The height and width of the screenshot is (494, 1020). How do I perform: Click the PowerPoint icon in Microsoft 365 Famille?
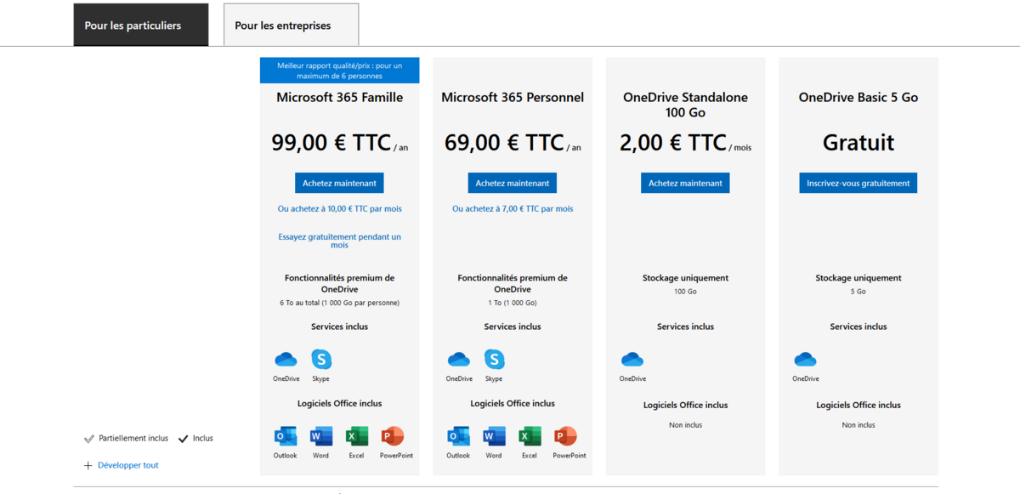pos(393,437)
